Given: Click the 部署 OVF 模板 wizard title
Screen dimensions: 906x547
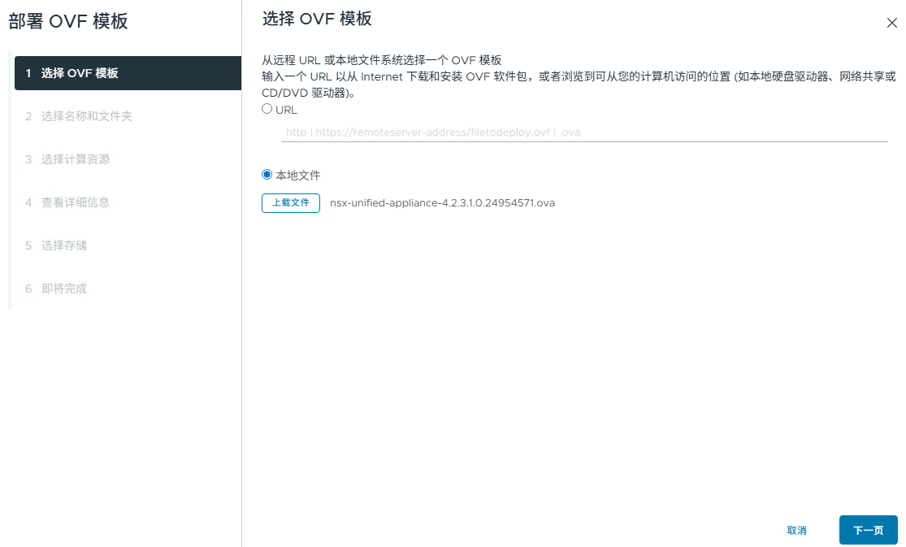Looking at the screenshot, I should pos(68,21).
